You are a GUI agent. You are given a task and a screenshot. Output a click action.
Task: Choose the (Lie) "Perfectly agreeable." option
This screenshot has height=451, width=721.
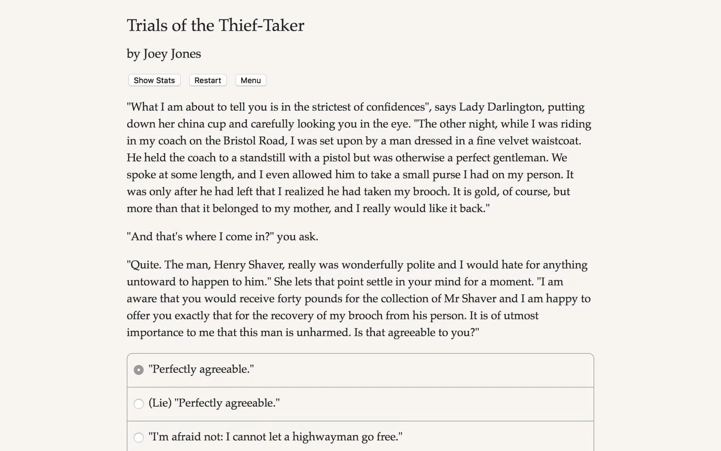pos(214,403)
